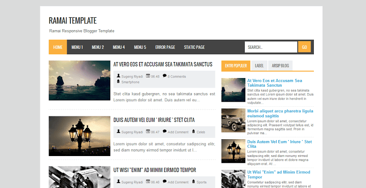The width and height of the screenshot is (366, 188).
Task: Click Add Comment in Ut Wisi post
Action: (178, 182)
